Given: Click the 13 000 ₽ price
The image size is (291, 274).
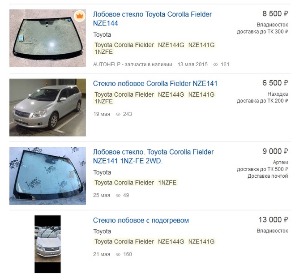Looking at the screenshot, I should [x=273, y=220].
